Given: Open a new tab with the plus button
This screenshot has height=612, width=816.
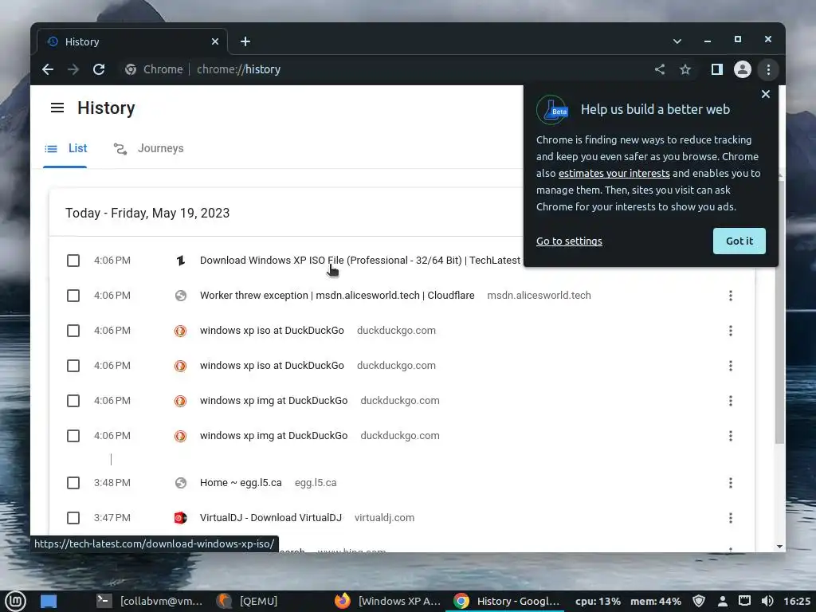Looking at the screenshot, I should (245, 41).
